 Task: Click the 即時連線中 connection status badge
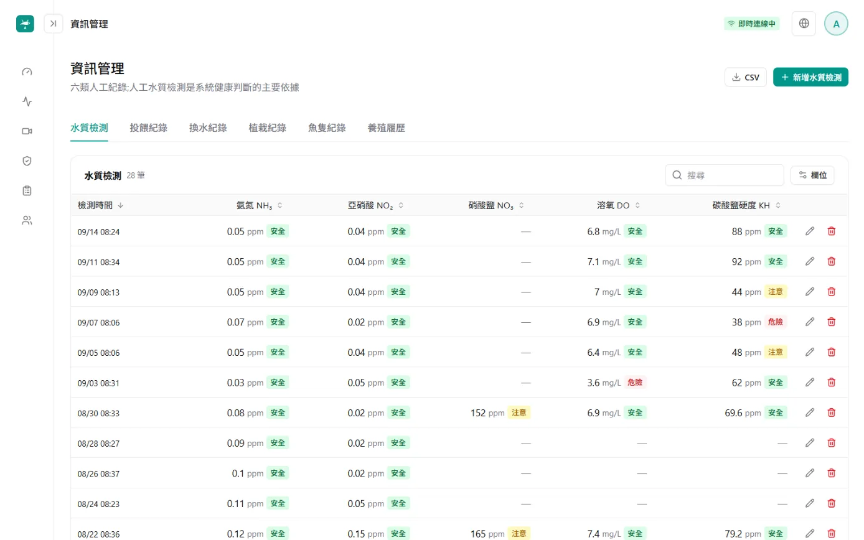pyautogui.click(x=751, y=24)
